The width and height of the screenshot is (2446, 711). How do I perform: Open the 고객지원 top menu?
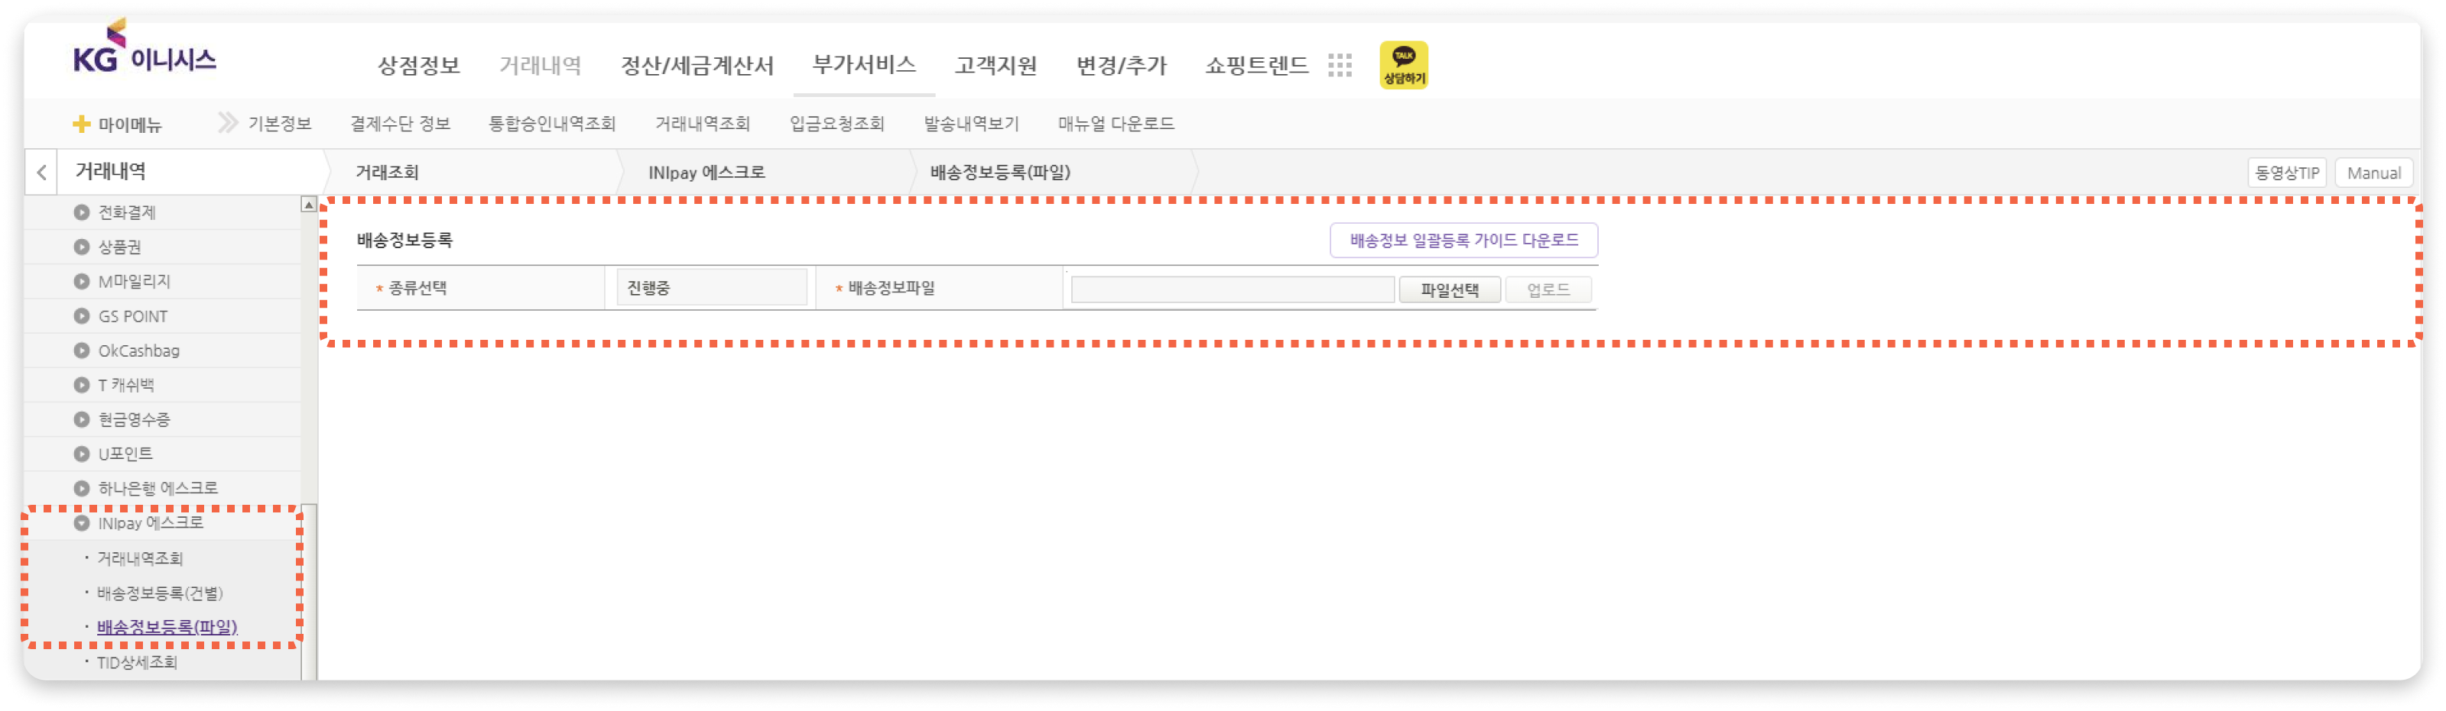(996, 66)
